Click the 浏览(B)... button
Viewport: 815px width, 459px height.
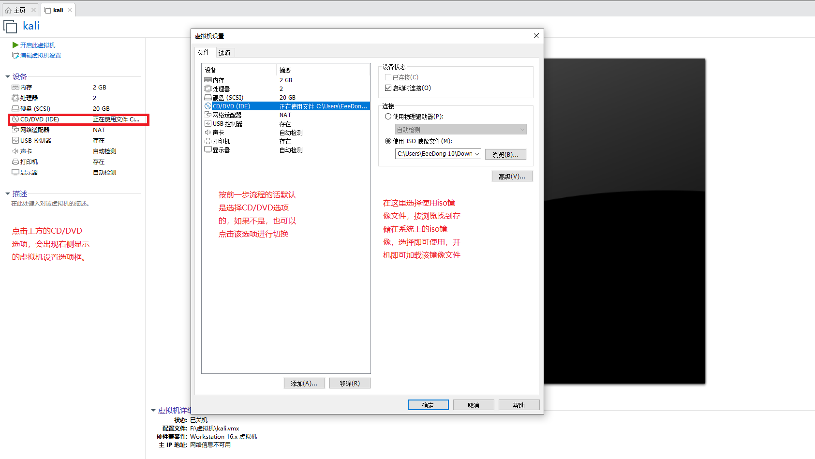(505, 154)
